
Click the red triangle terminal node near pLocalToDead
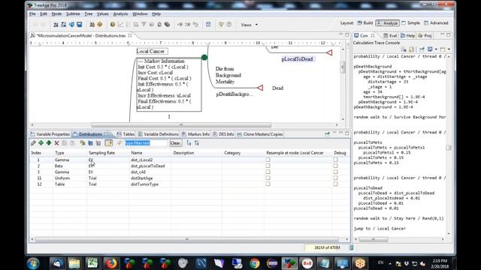click(329, 52)
